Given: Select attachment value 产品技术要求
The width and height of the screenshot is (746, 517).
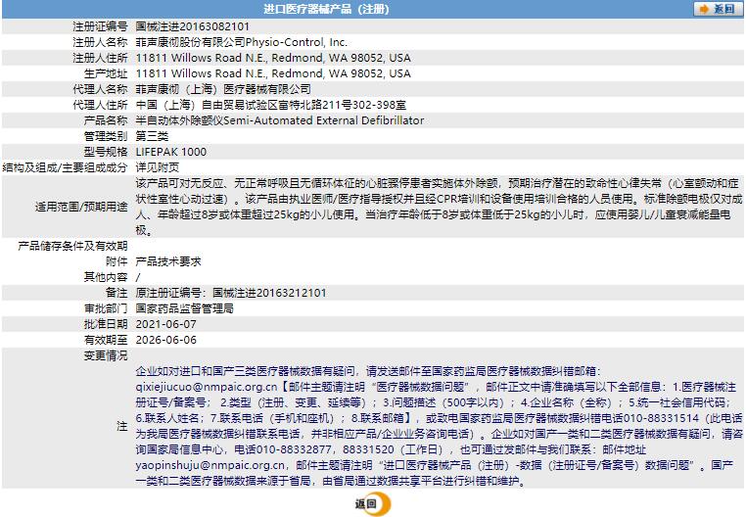Looking at the screenshot, I should 168,261.
